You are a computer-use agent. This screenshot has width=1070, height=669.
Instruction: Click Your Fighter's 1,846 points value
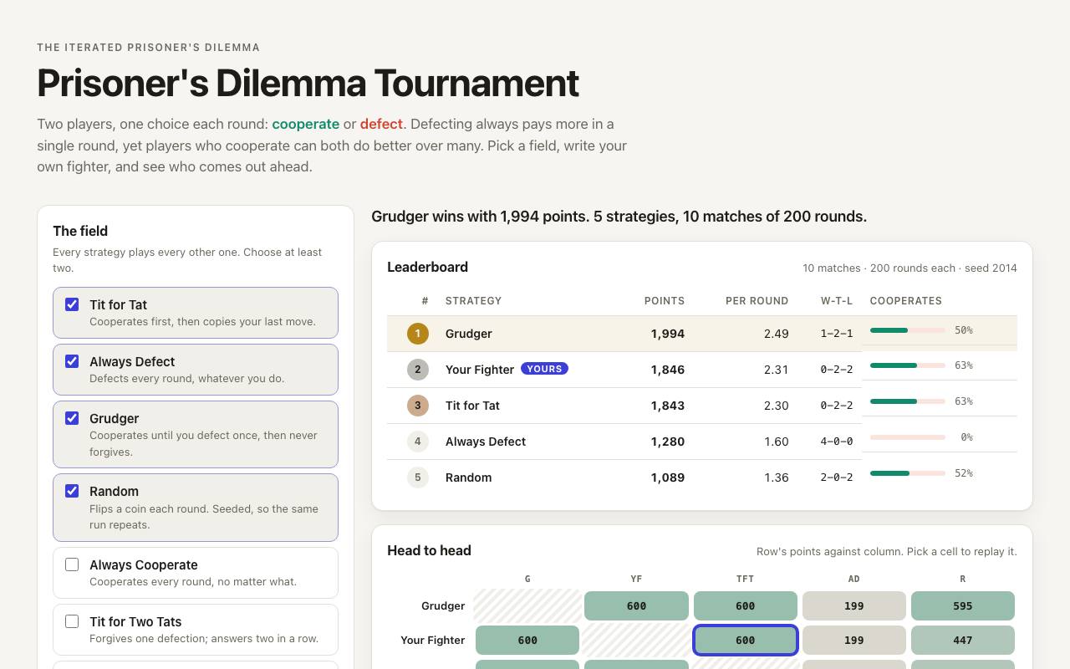tap(667, 370)
